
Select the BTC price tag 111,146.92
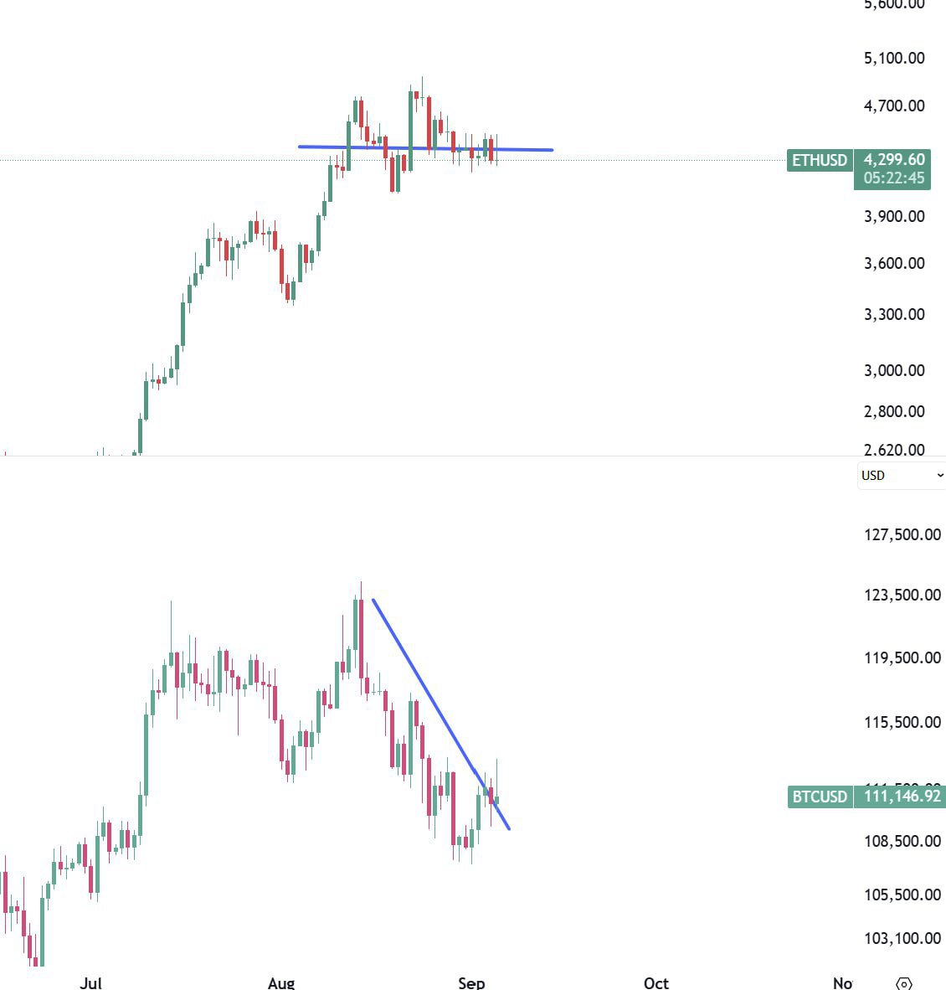pyautogui.click(x=902, y=796)
